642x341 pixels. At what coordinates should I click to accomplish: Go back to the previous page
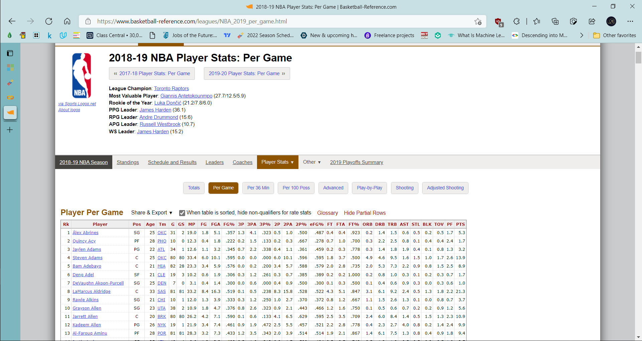pos(12,21)
